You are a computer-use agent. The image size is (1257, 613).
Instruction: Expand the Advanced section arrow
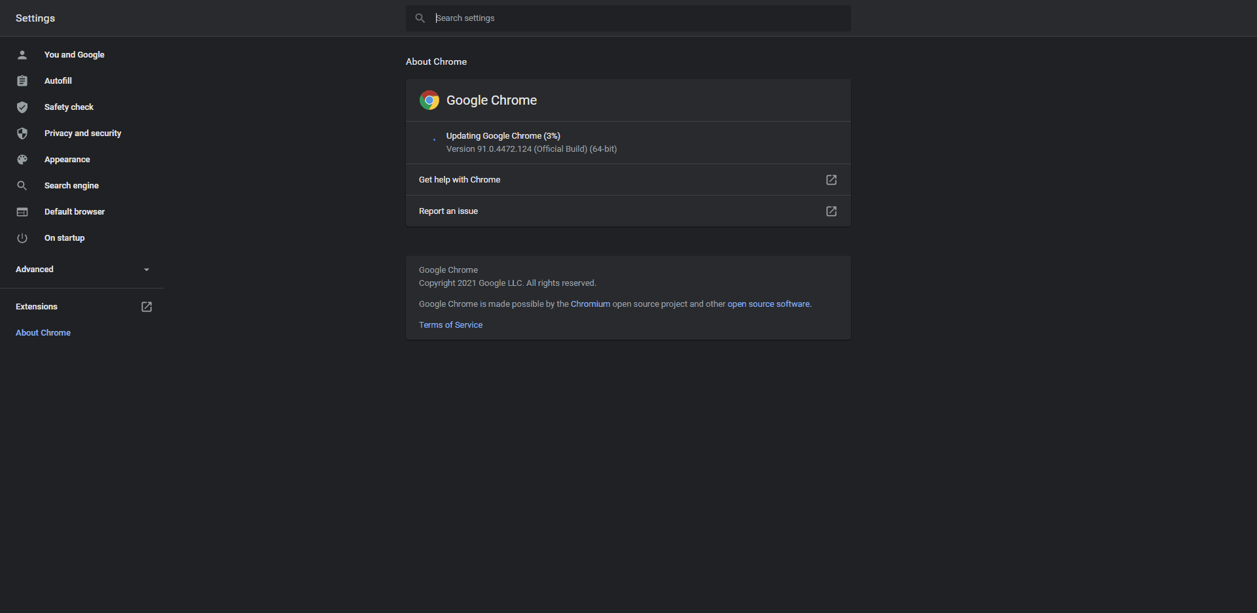point(147,270)
